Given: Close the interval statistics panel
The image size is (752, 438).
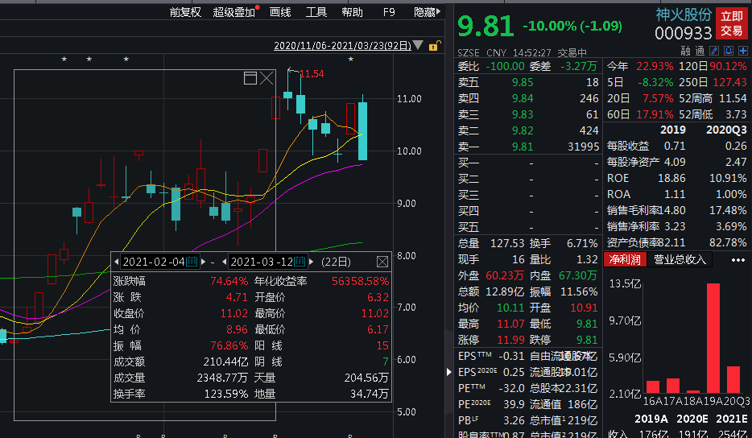Looking at the screenshot, I should tap(382, 262).
